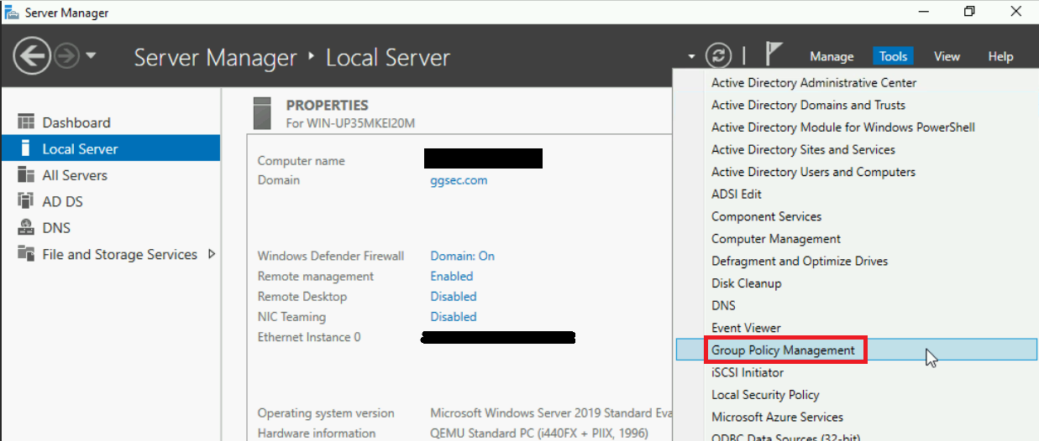
Task: Click Microsoft Windows Server 2019 version text
Action: click(549, 413)
